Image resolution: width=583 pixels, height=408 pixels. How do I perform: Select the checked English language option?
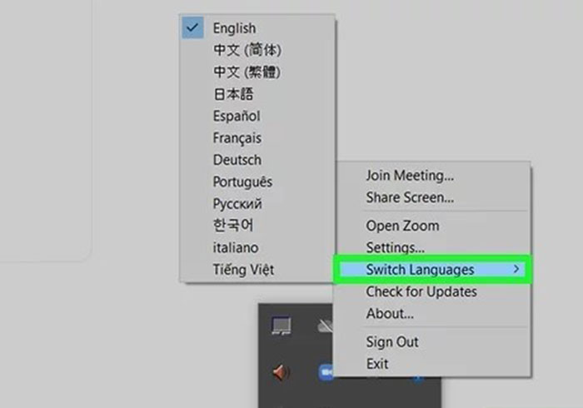coord(257,27)
